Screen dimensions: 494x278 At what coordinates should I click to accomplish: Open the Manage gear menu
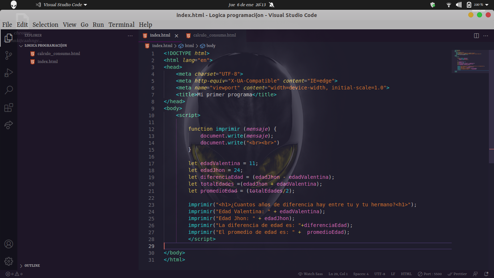(x=9, y=261)
